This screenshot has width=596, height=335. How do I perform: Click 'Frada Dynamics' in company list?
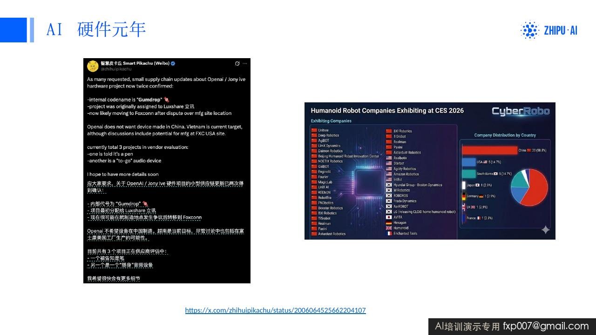click(x=405, y=201)
